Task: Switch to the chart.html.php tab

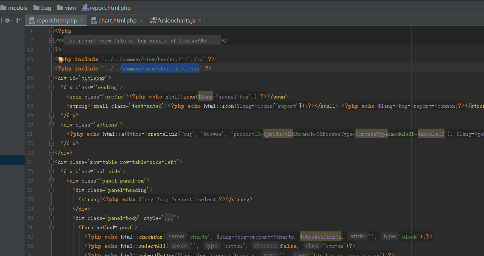Action: [x=117, y=20]
